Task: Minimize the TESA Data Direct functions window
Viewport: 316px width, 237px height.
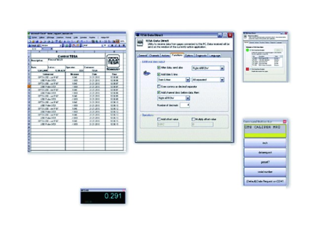Action: click(220, 35)
